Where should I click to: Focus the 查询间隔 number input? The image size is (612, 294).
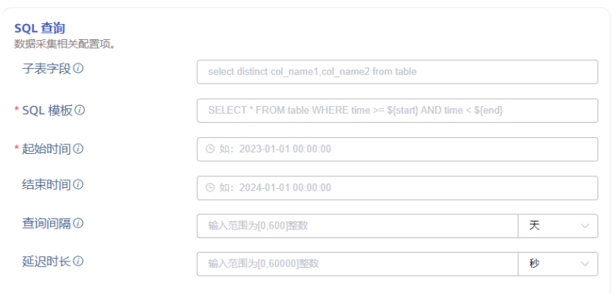click(x=357, y=226)
